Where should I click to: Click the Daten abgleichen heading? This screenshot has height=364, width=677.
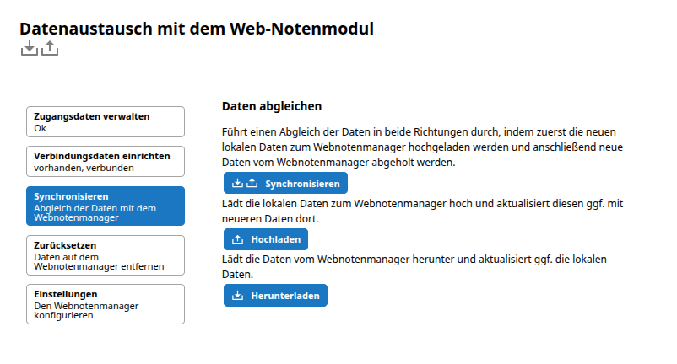pos(272,107)
